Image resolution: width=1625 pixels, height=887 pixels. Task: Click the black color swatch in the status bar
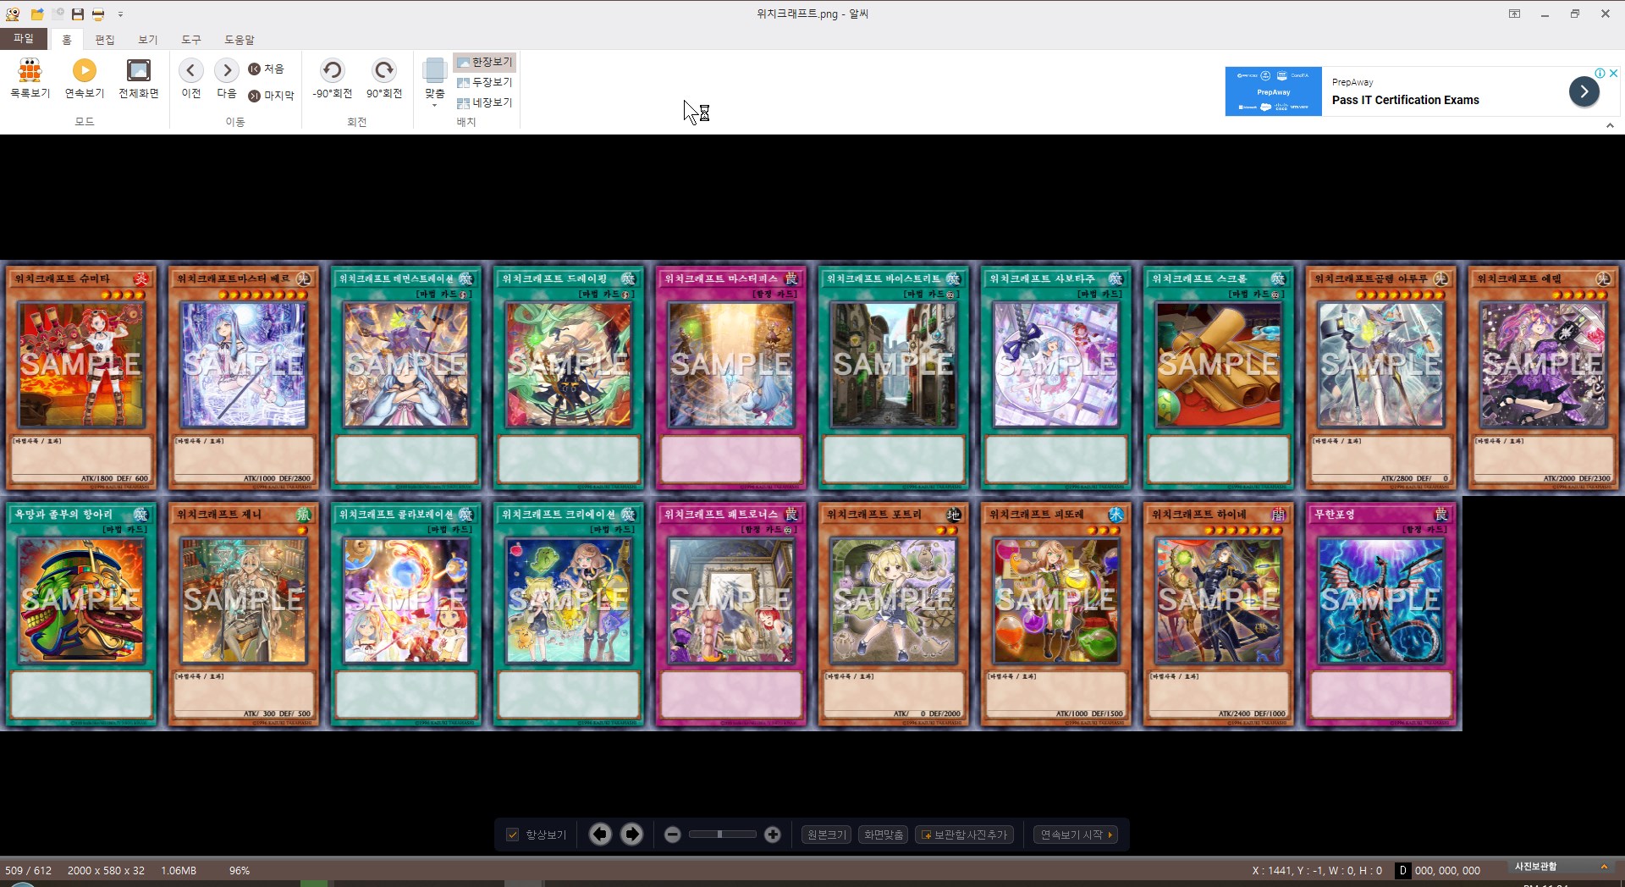[1402, 870]
